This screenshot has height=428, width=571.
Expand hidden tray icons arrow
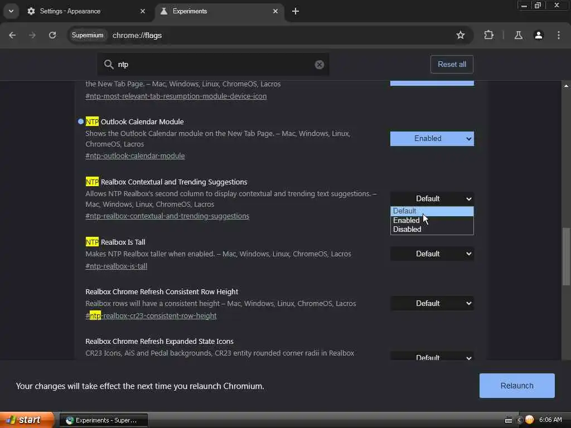click(519, 420)
